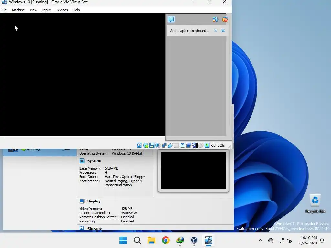
Task: Dismiss the Auto capture keyboard notification
Action: click(223, 31)
